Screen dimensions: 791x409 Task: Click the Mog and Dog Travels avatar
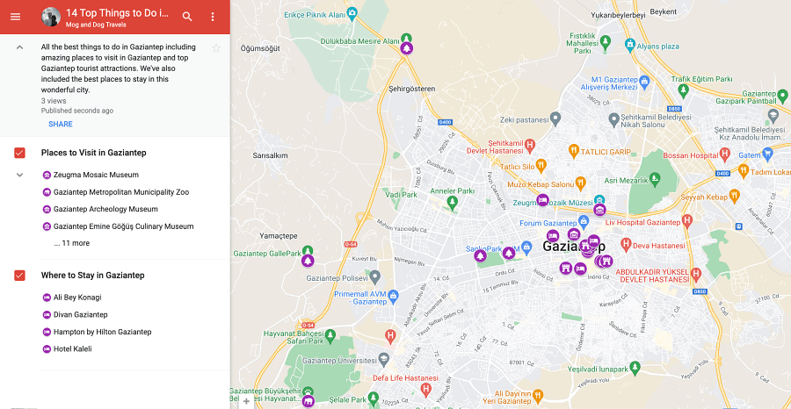click(51, 17)
